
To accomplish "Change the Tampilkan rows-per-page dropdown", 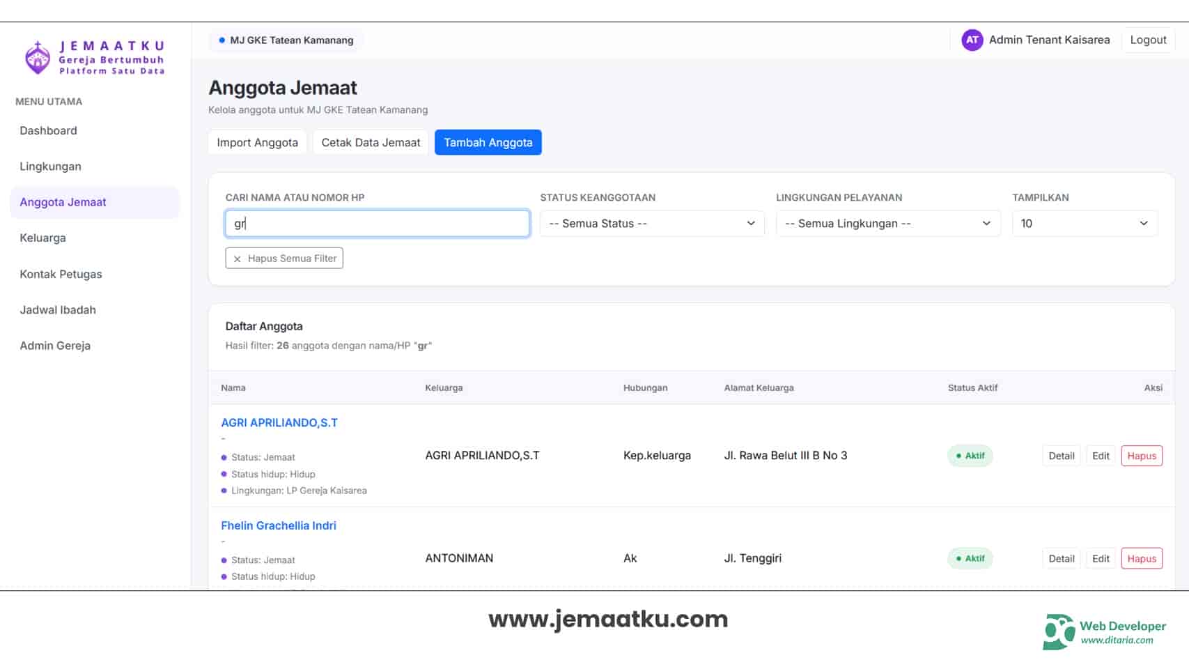I will click(x=1084, y=224).
